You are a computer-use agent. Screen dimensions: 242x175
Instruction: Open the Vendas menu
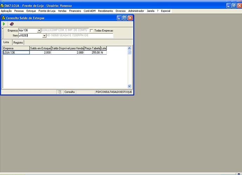[62, 11]
